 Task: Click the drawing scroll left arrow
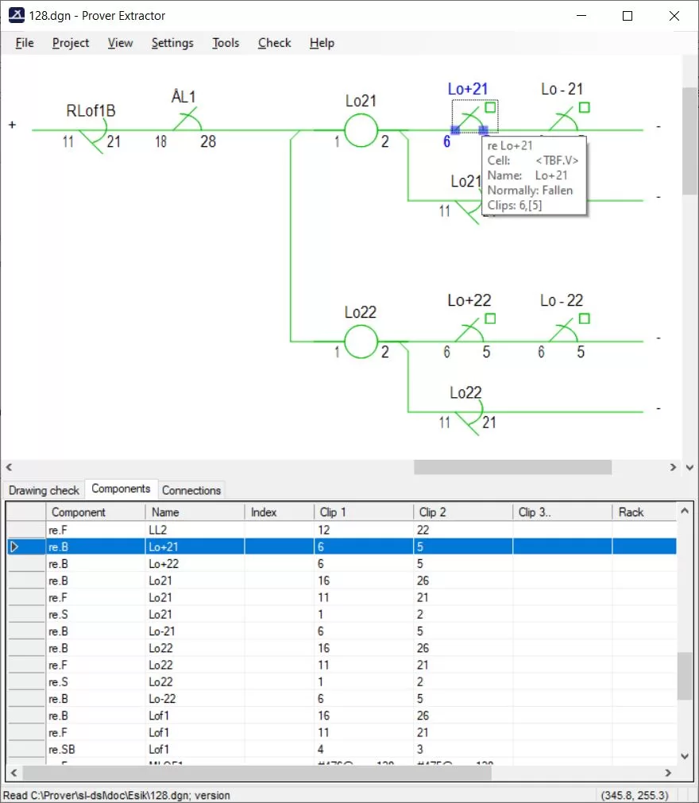pyautogui.click(x=9, y=467)
